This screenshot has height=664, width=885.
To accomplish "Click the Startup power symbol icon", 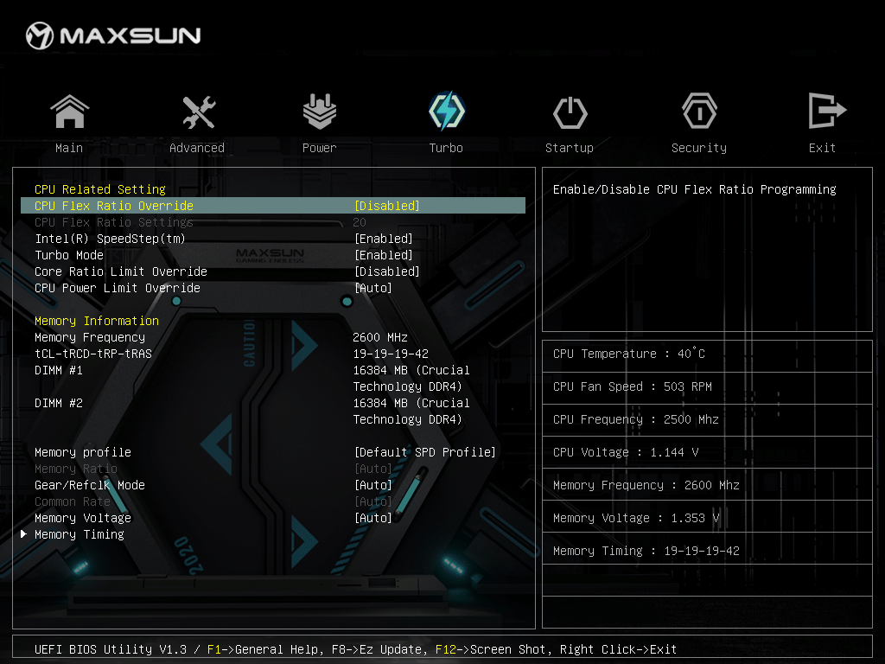I will (570, 112).
